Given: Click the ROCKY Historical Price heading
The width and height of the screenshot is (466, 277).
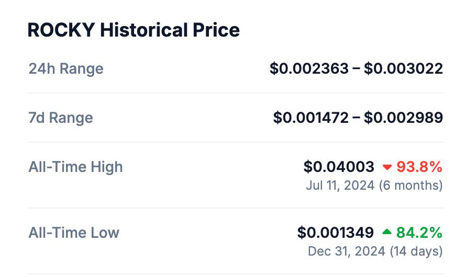Looking at the screenshot, I should [x=134, y=30].
